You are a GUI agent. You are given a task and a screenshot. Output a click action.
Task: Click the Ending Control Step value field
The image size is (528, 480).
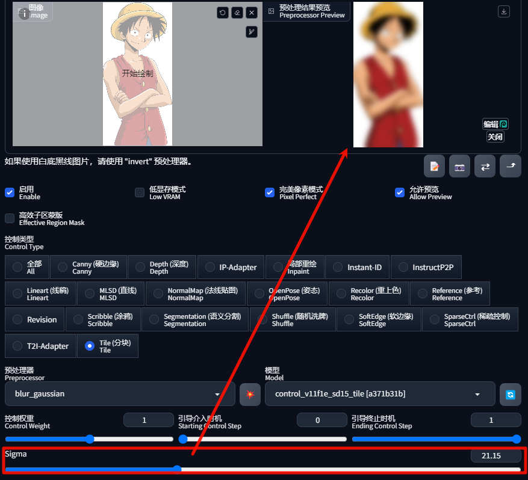point(495,420)
